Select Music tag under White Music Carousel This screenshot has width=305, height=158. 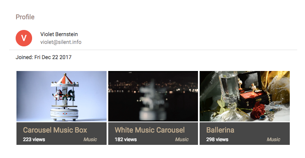coord(182,140)
